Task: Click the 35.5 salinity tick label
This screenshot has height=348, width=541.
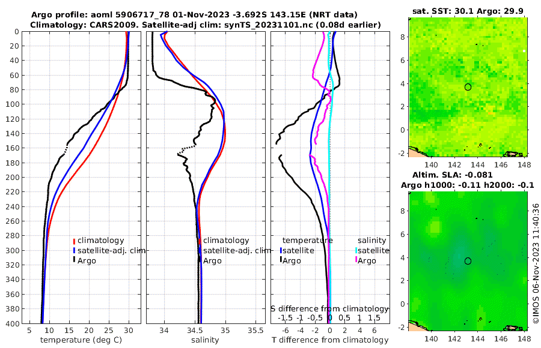Action: (x=255, y=331)
